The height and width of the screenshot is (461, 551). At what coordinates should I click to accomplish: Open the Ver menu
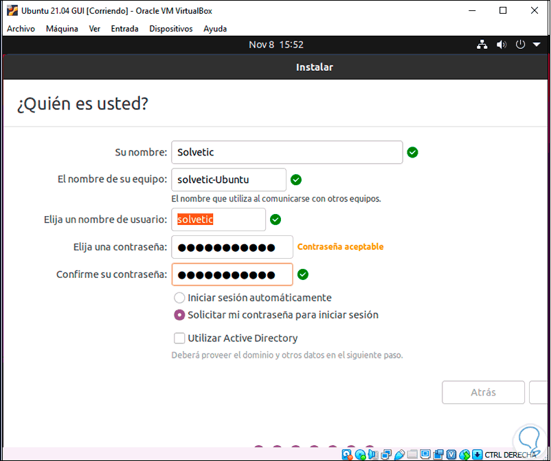coord(95,29)
